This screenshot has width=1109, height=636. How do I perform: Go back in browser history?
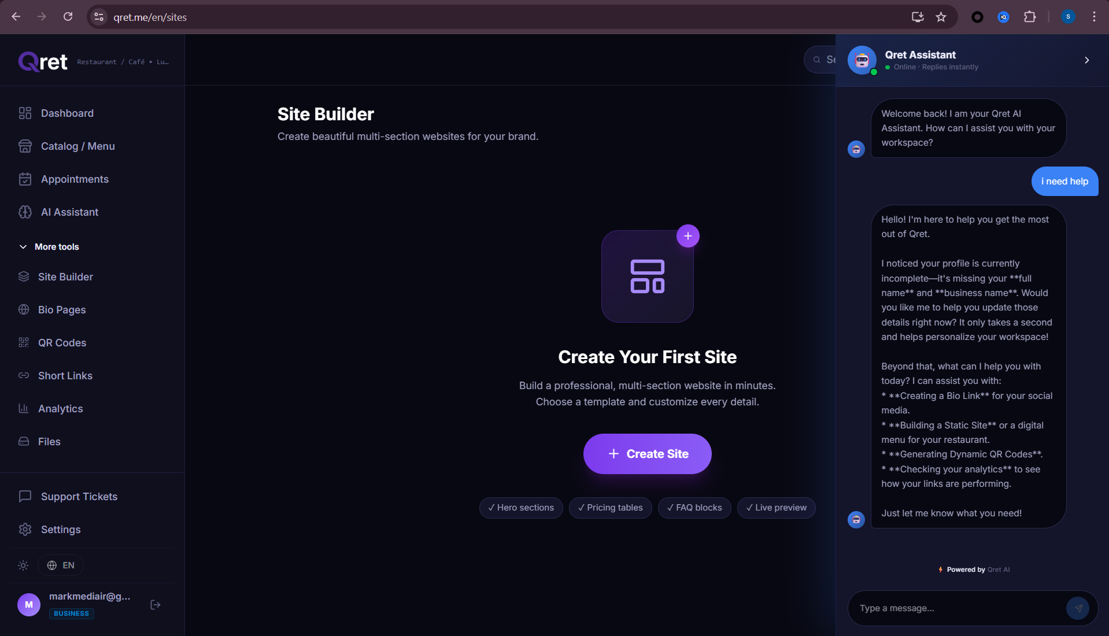(x=16, y=17)
